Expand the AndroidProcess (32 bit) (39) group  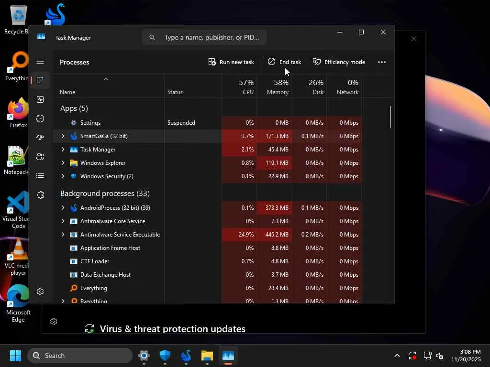[x=63, y=208]
